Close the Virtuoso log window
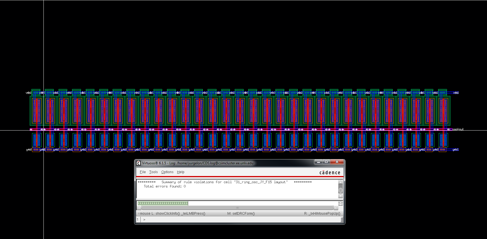487x239 pixels. point(337,162)
